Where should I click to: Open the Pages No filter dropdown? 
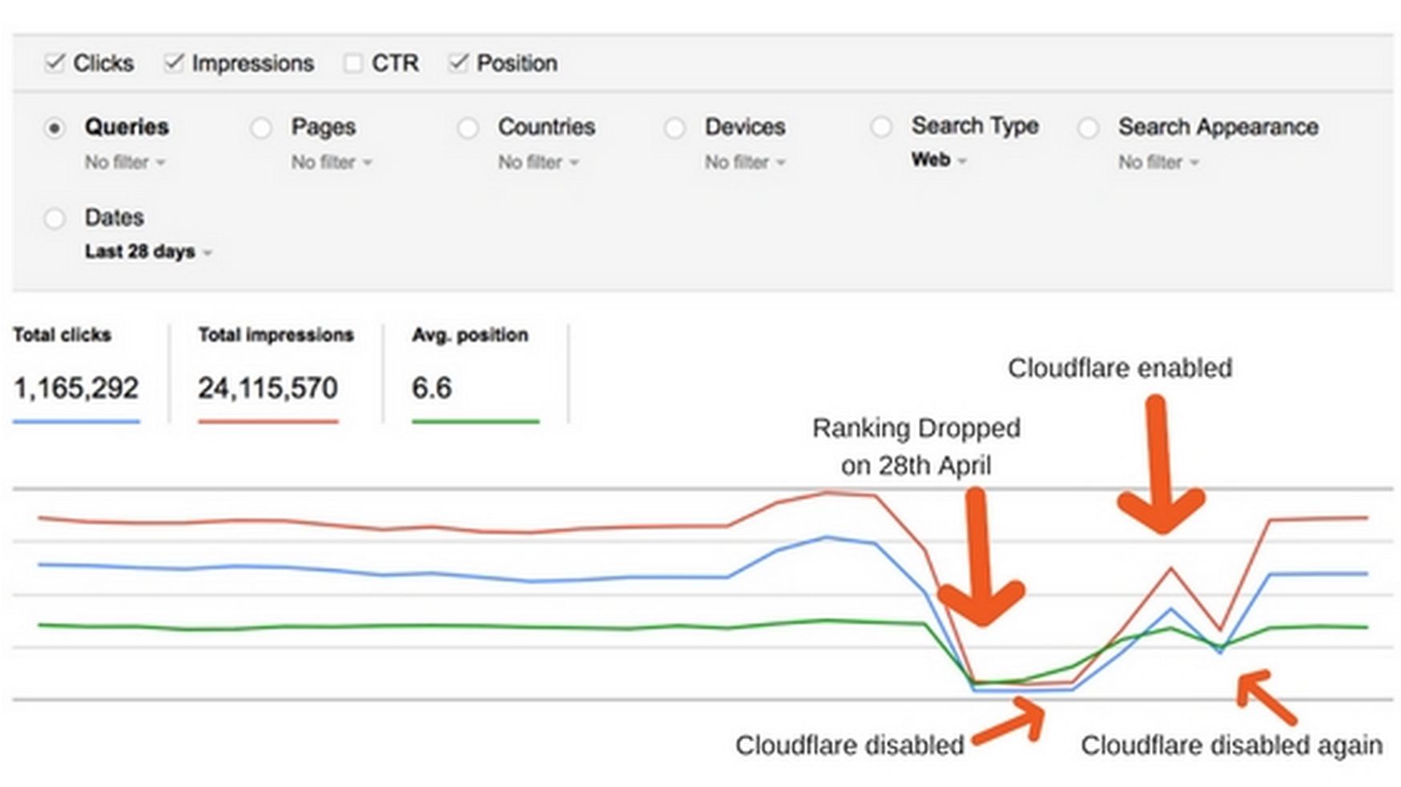[332, 163]
